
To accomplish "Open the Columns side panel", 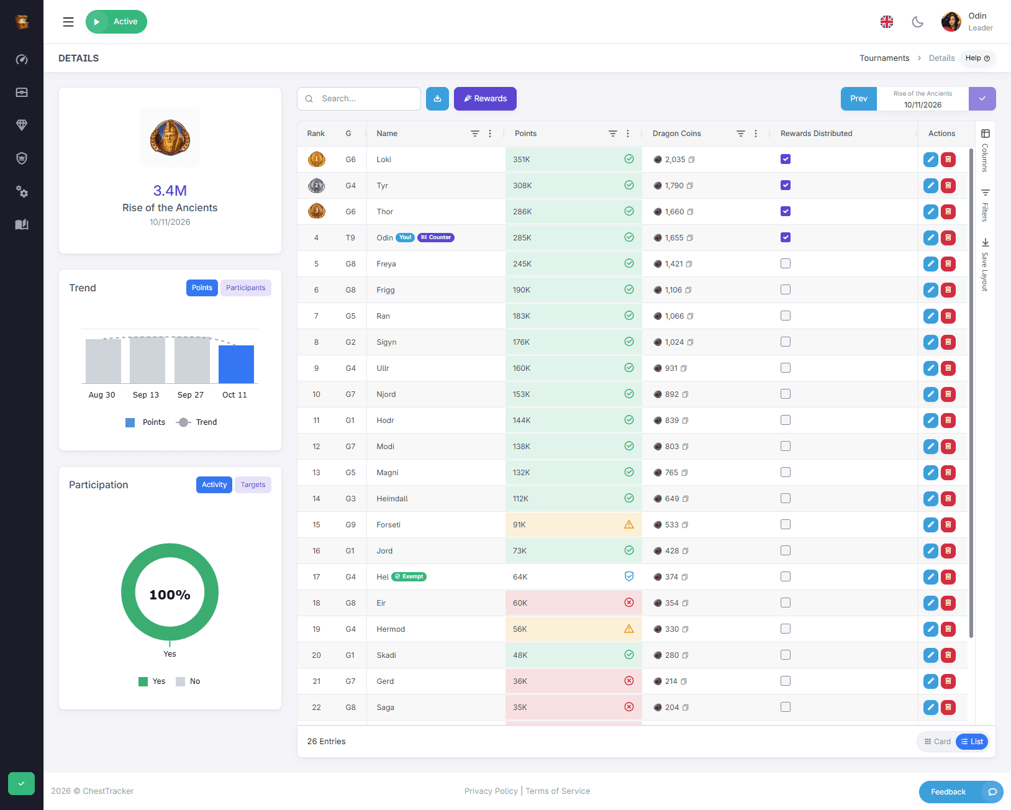I will (986, 150).
